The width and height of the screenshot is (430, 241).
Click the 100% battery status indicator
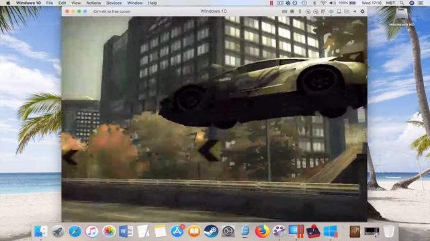pyautogui.click(x=347, y=3)
